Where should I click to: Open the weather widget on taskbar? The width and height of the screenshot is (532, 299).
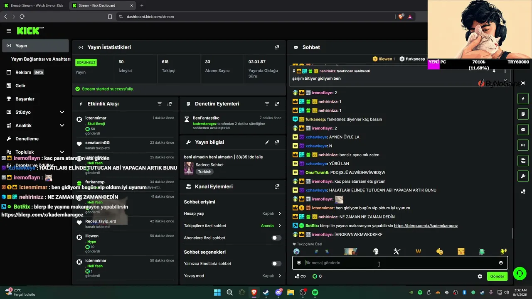20,292
